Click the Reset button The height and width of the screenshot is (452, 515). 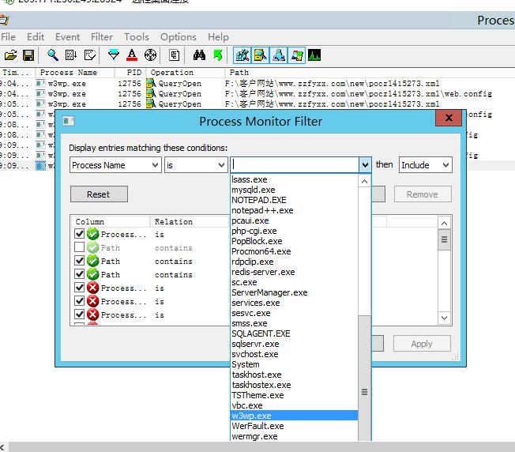tap(99, 194)
